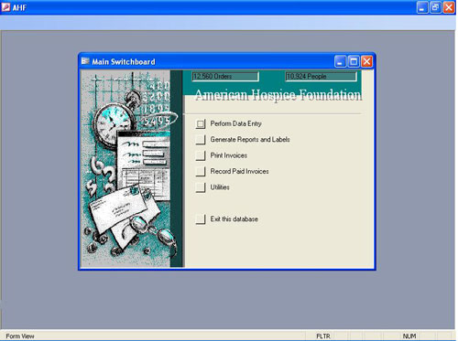458x341 pixels.
Task: Restore down the AHF application window
Action: pyautogui.click(x=435, y=7)
